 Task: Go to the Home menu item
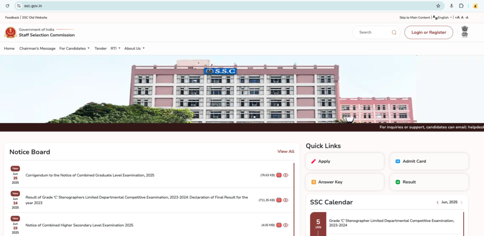(9, 48)
